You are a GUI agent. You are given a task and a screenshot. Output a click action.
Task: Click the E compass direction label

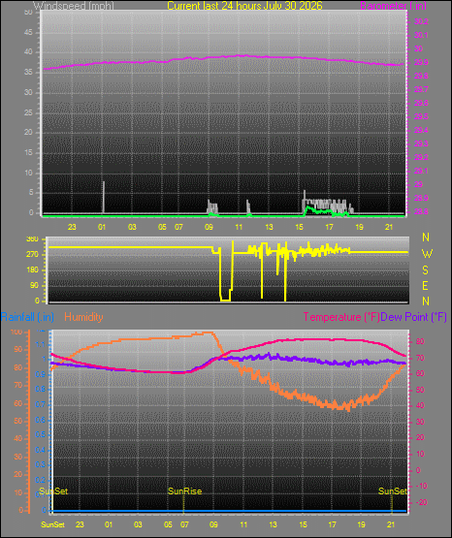(425, 285)
